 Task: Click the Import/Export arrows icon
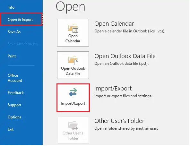(x=73, y=92)
